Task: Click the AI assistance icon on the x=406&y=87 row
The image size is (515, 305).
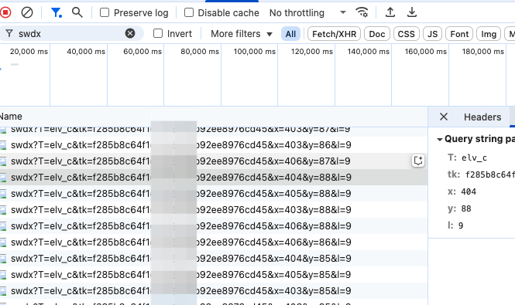Action: pyautogui.click(x=418, y=161)
